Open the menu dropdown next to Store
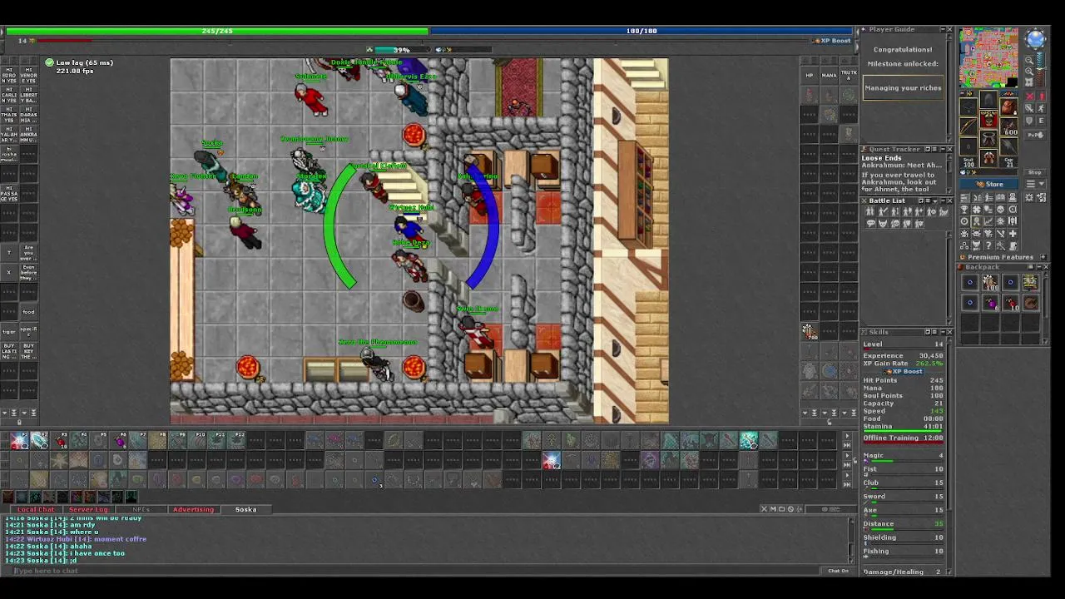 pos(1035,184)
